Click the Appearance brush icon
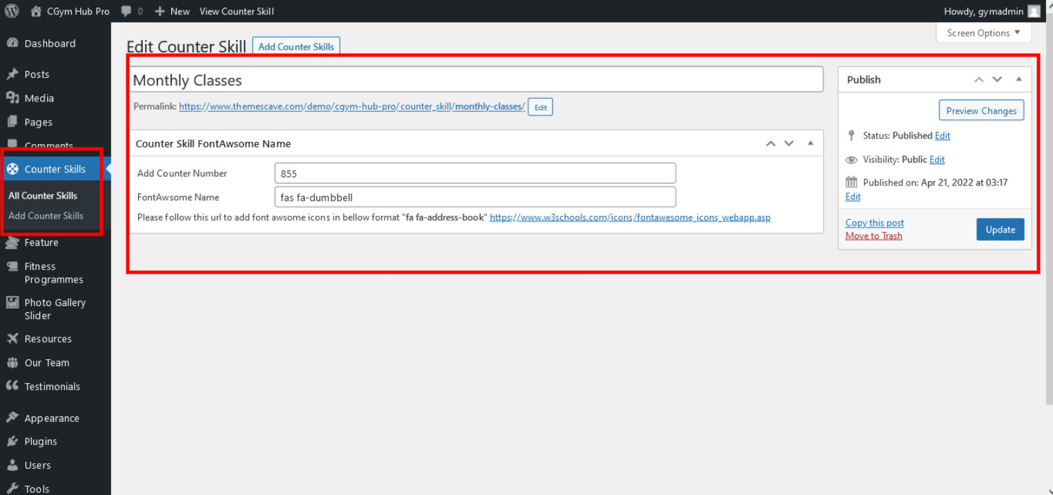This screenshot has height=495, width=1053. [x=12, y=418]
